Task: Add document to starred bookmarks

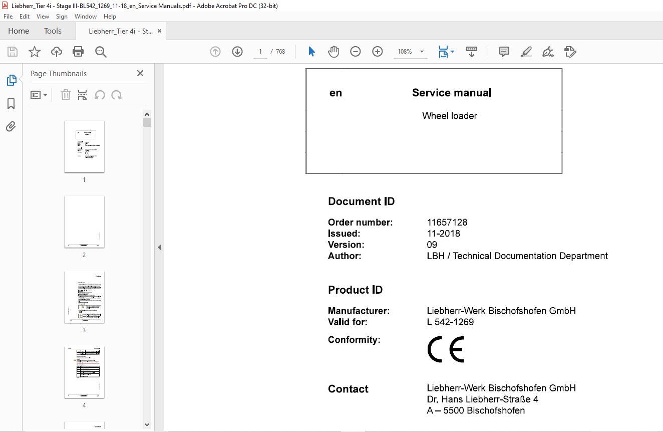Action: pos(34,52)
